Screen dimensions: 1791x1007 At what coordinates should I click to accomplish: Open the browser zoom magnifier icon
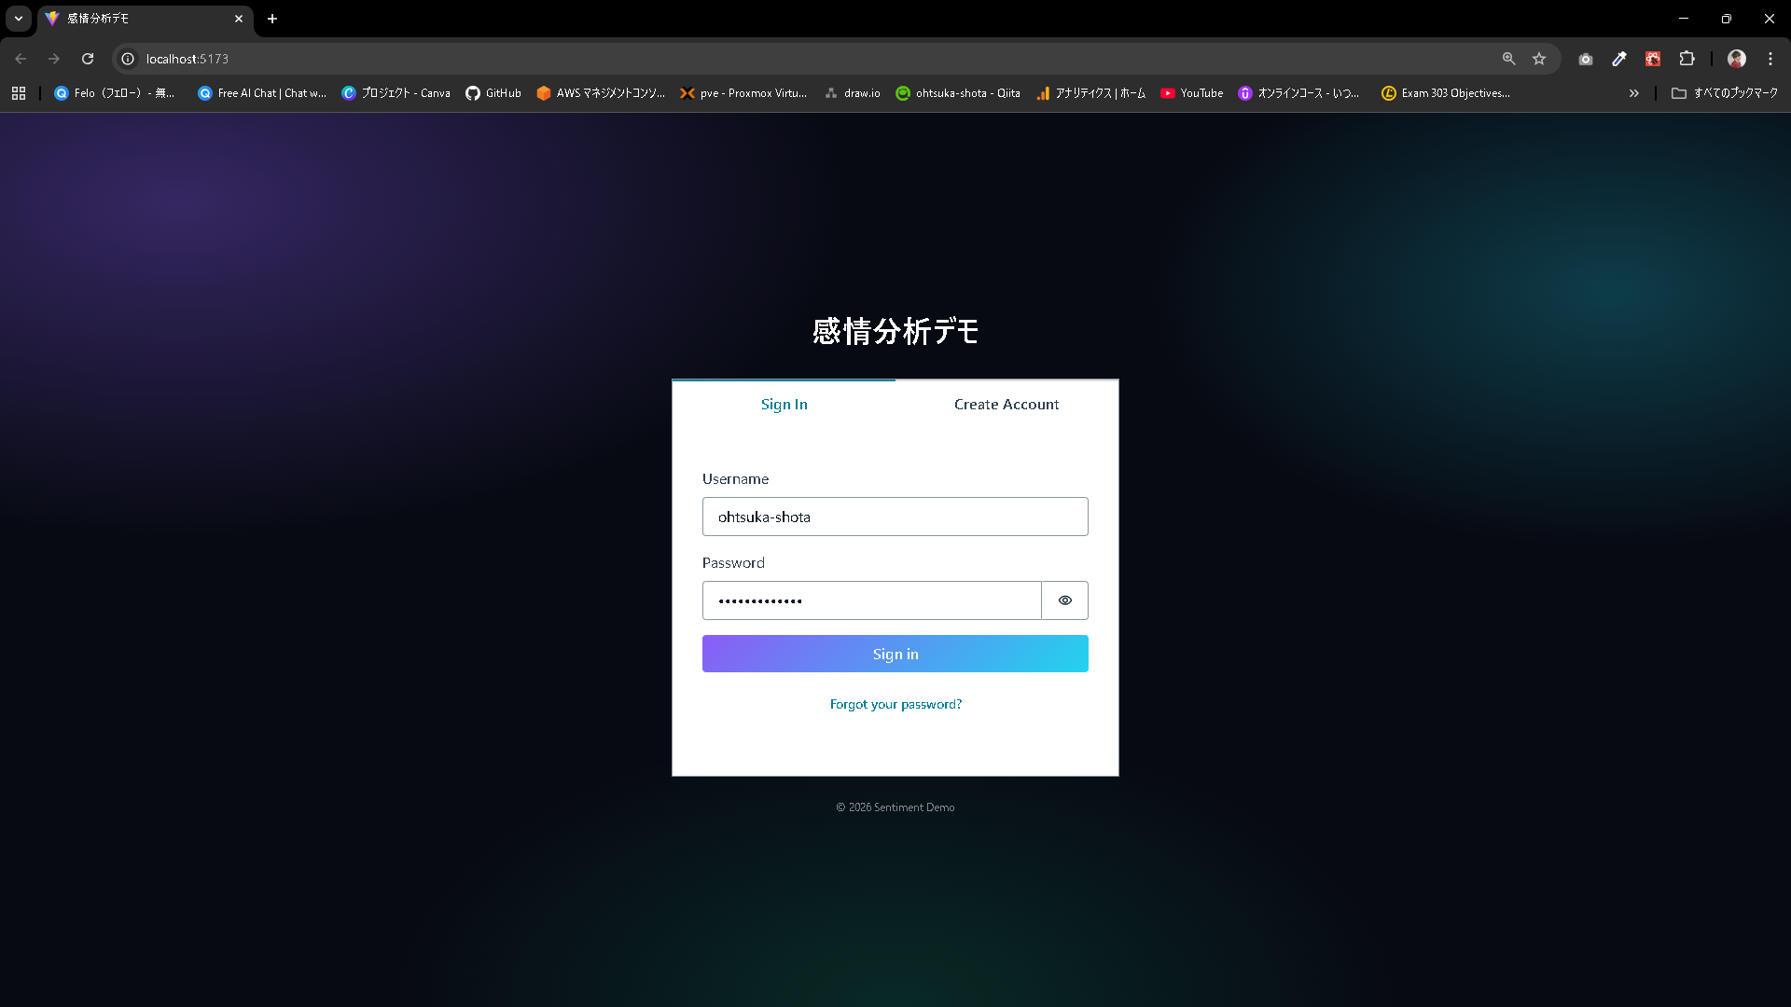[1508, 59]
